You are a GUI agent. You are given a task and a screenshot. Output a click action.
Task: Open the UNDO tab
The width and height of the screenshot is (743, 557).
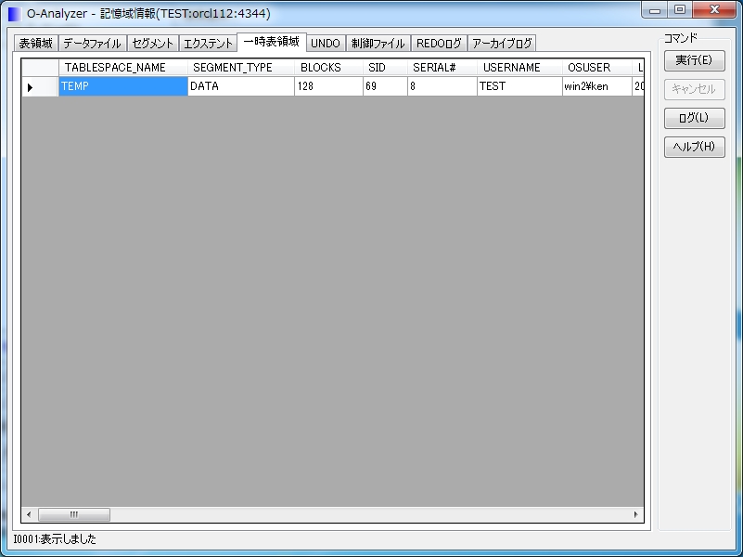point(326,44)
